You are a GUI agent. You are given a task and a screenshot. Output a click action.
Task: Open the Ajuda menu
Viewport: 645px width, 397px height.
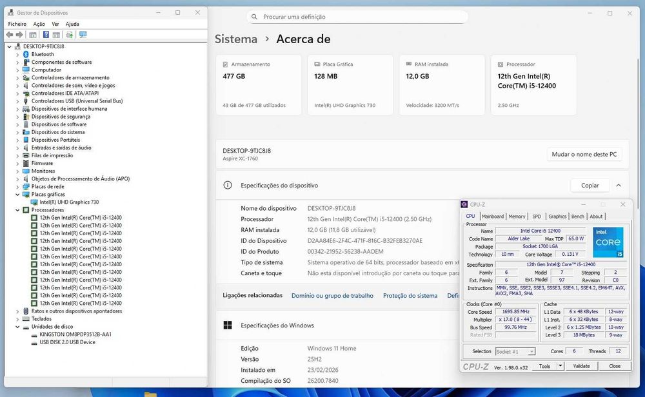tap(72, 24)
